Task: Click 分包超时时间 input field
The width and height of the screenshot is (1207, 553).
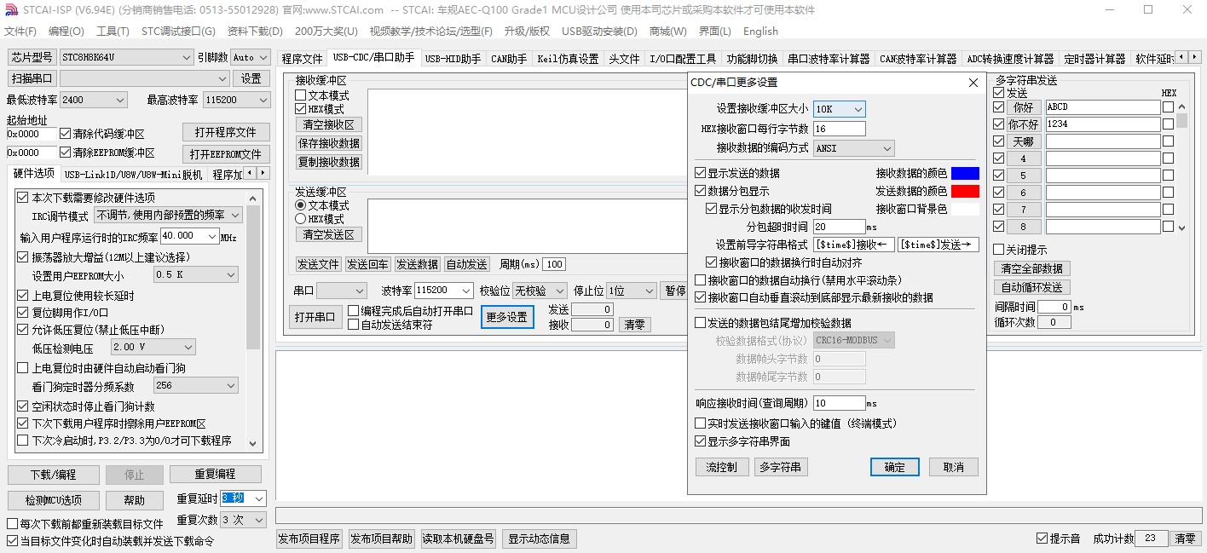Action: coord(840,227)
